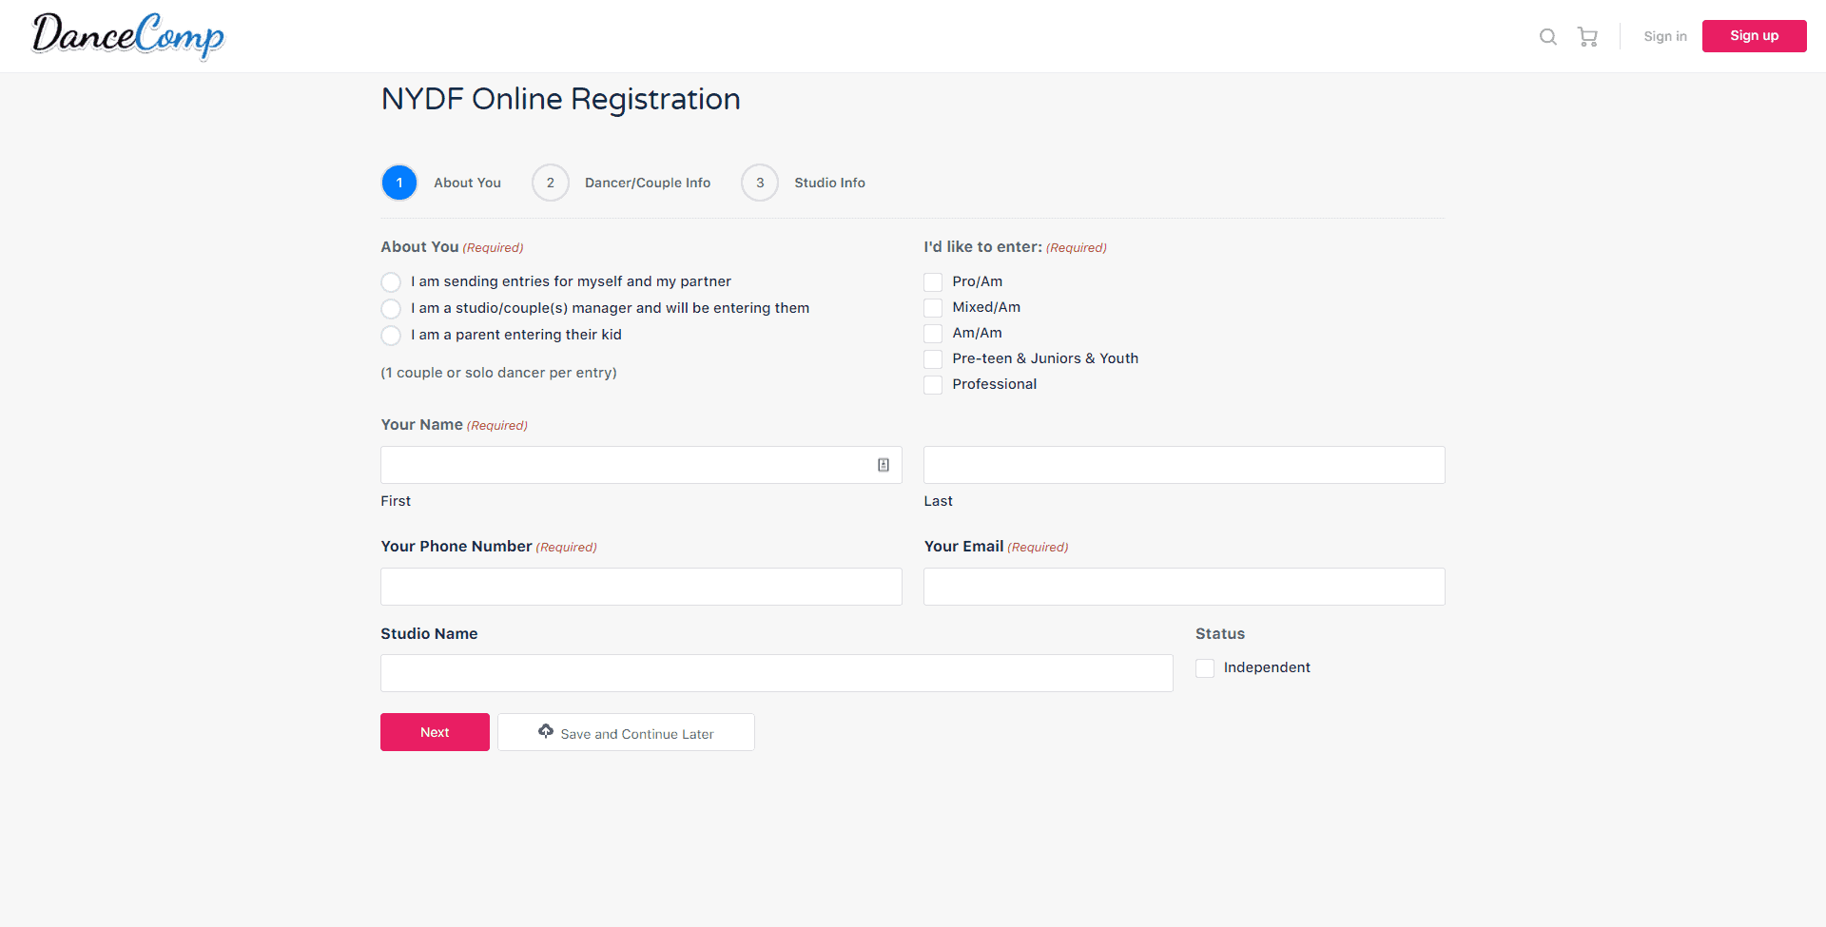
Task: Open the DanceComp logo homepage
Action: click(128, 36)
